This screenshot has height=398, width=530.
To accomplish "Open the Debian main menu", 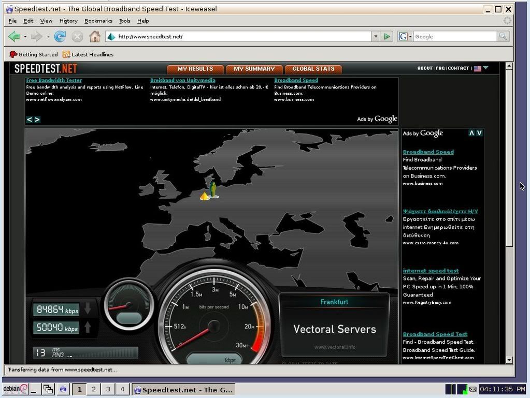I will (x=15, y=389).
